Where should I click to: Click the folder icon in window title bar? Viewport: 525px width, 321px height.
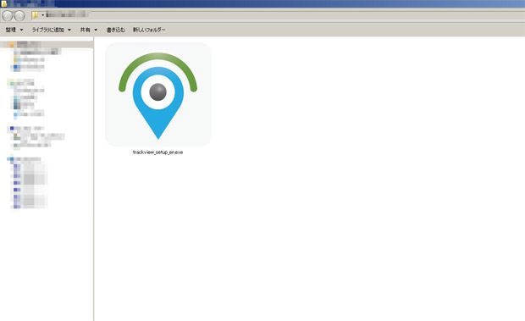3,3
